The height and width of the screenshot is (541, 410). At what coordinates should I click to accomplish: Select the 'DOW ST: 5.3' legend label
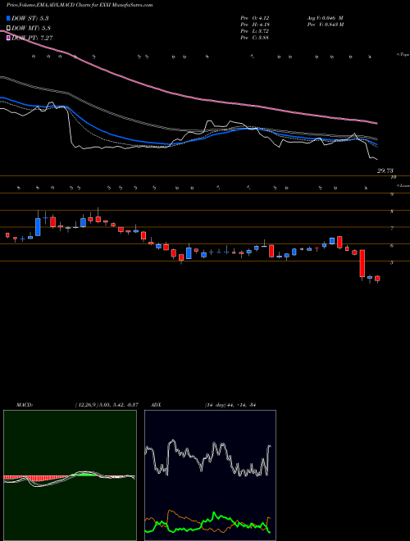point(32,18)
